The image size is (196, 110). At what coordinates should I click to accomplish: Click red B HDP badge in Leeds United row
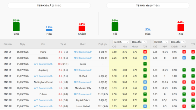pyautogui.click(x=184, y=106)
